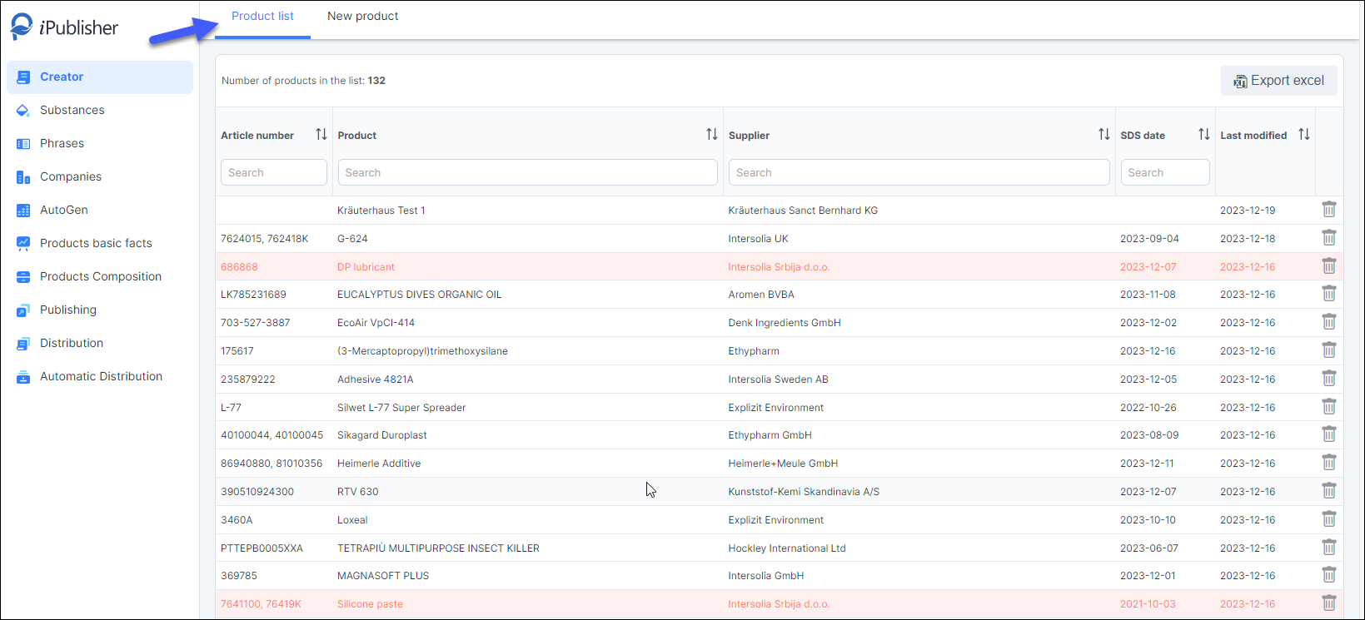Open Automatic Distribution menu item

[102, 376]
